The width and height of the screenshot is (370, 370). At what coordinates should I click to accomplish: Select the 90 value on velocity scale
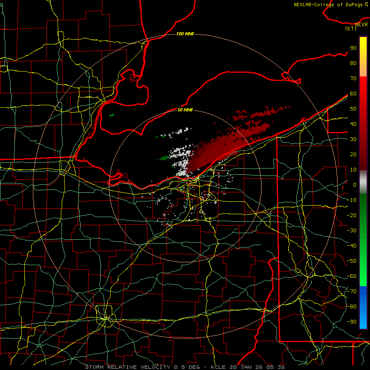[x=353, y=48]
